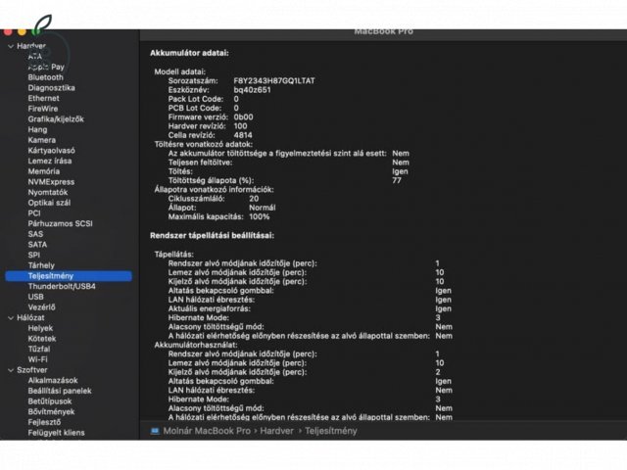This screenshot has height=470, width=627.
Task: Open Wi-Fi network info
Action: [37, 359]
